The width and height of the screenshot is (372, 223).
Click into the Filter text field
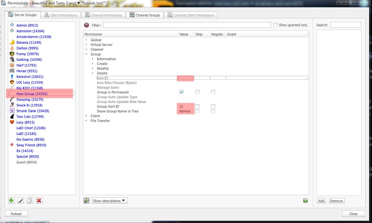coord(187,25)
